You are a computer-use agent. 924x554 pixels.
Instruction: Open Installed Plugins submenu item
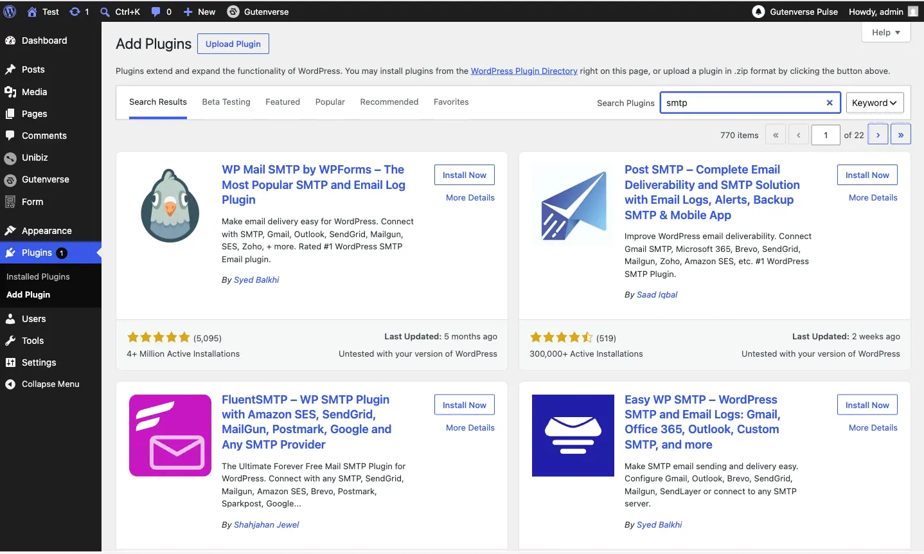tap(38, 277)
